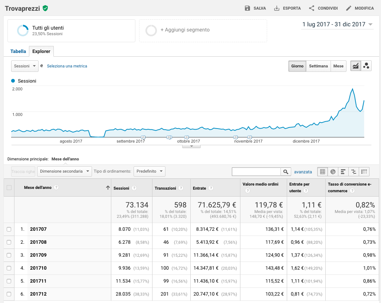
Task: Select the motion chart dots icon
Action: tap(366, 66)
